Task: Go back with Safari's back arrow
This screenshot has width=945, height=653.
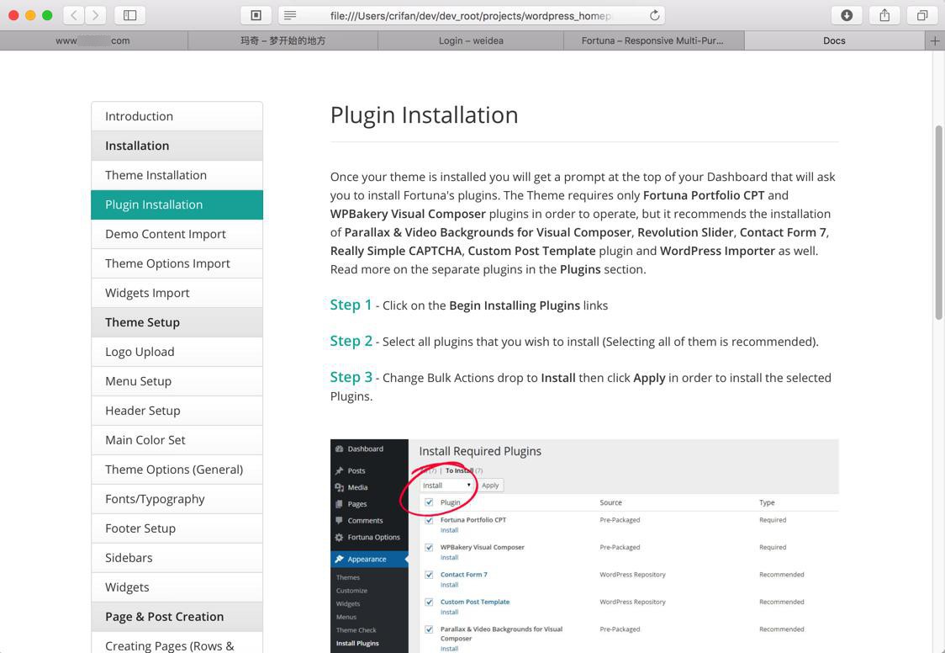Action: (x=74, y=15)
